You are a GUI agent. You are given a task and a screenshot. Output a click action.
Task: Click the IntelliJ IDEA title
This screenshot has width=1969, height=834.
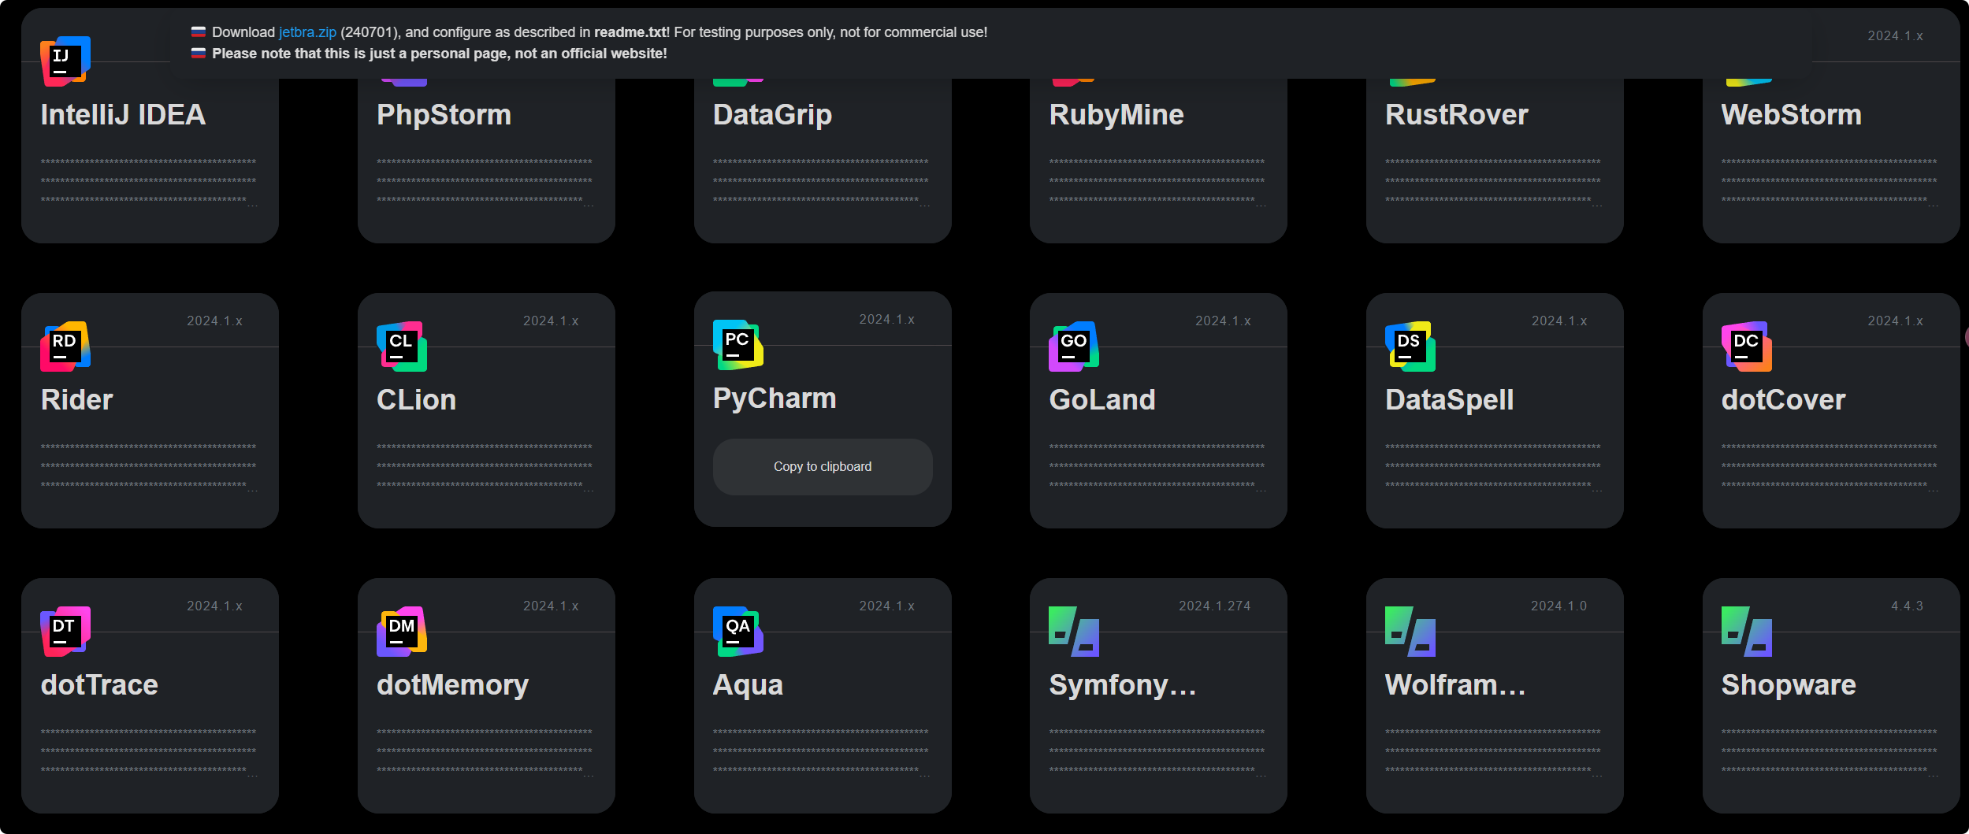click(123, 115)
